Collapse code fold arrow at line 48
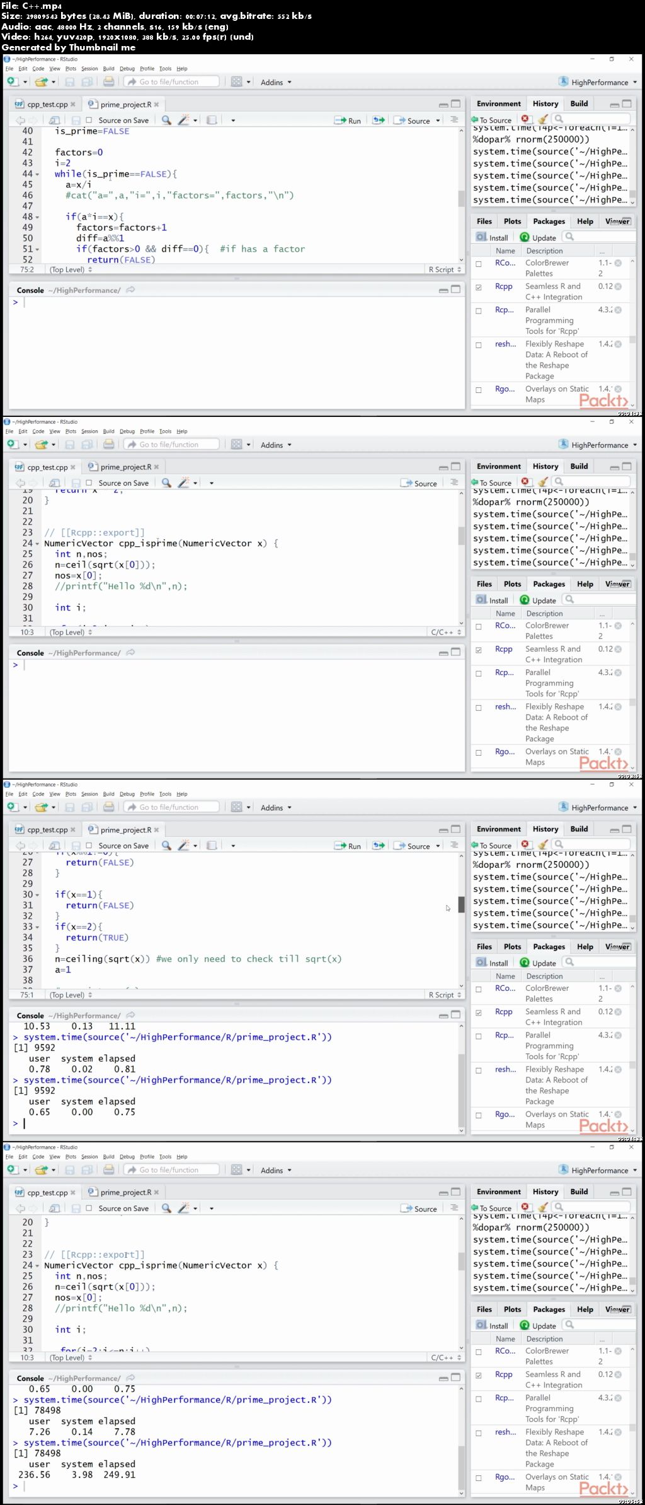Viewport: 645px width, 1505px height. pos(37,217)
